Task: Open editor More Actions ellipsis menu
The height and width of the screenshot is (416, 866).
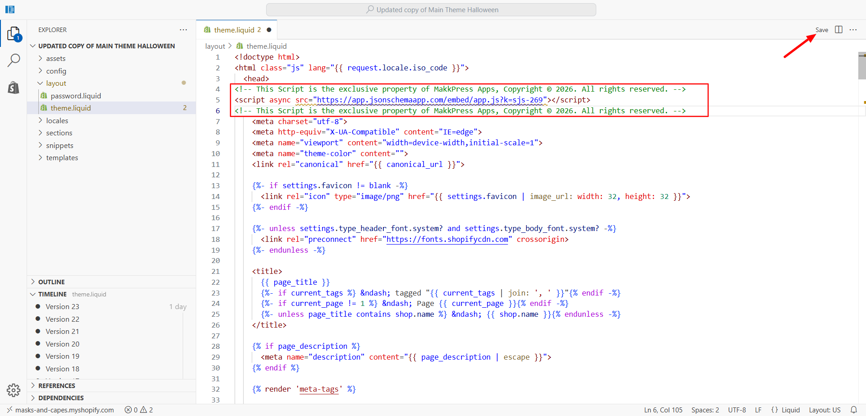Action: (853, 30)
